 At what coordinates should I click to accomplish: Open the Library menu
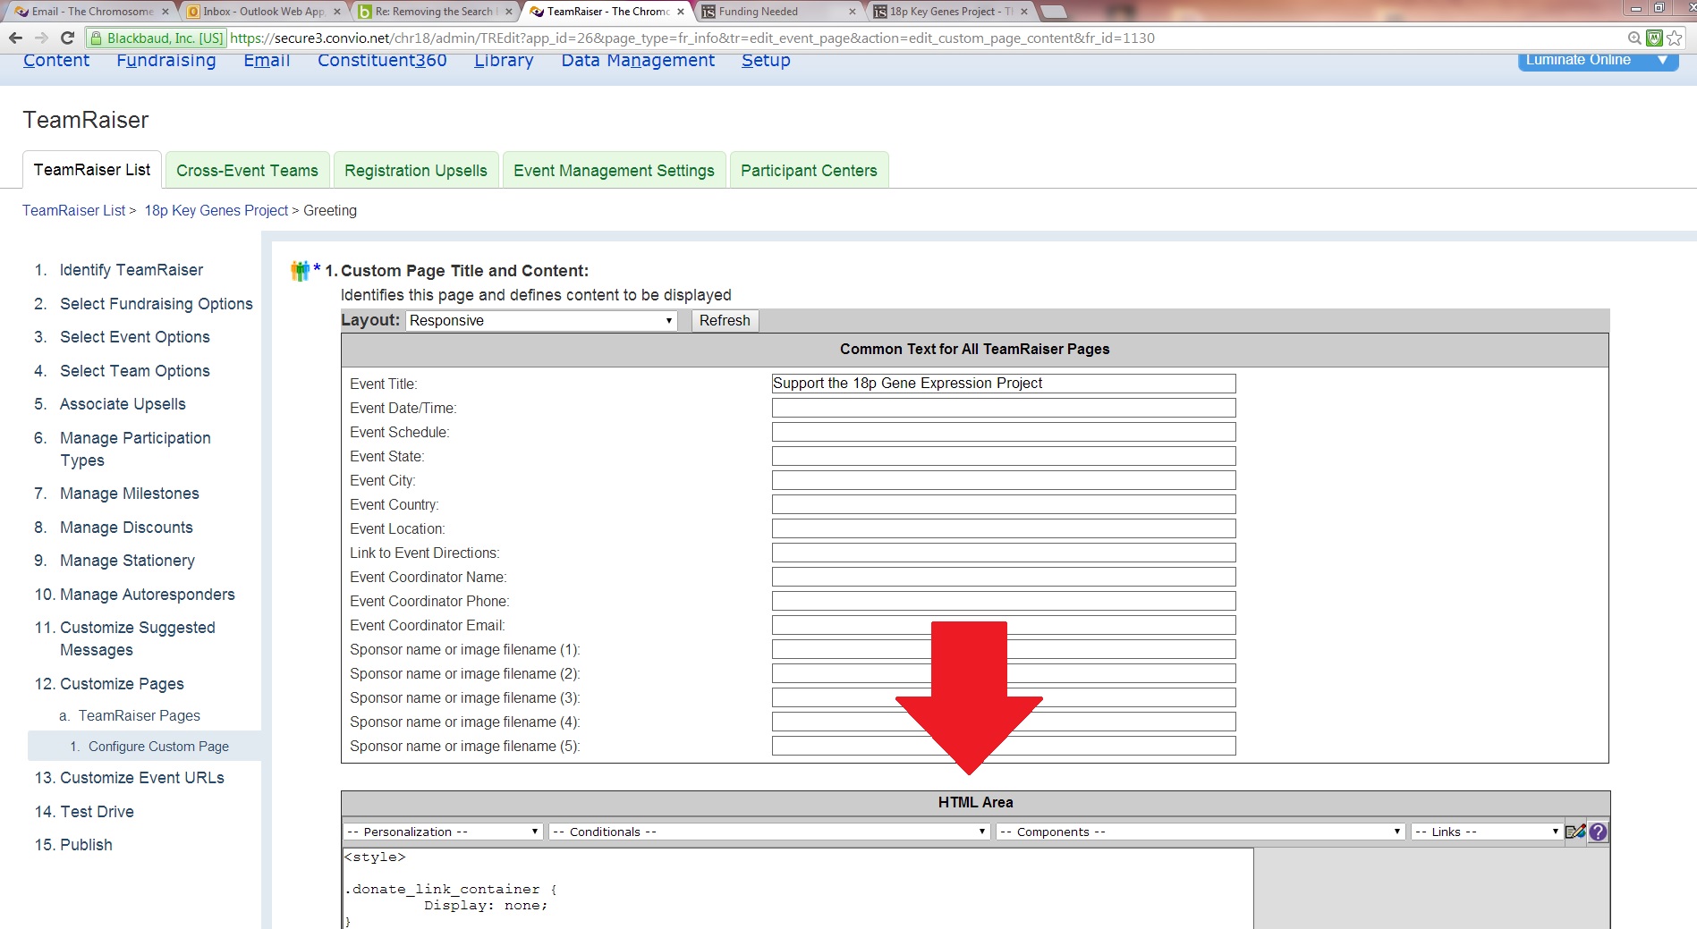coord(504,60)
